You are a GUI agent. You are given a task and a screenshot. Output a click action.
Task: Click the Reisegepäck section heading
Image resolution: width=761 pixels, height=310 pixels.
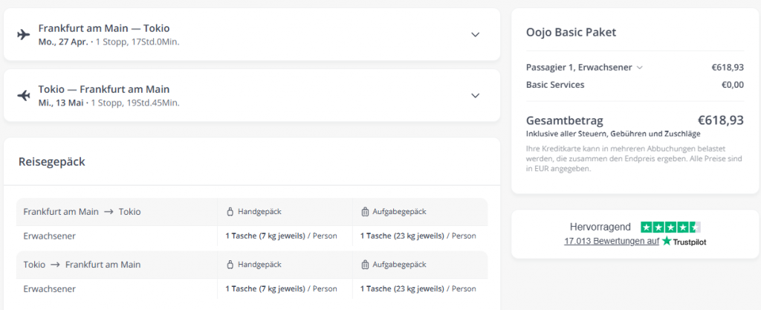click(51, 161)
